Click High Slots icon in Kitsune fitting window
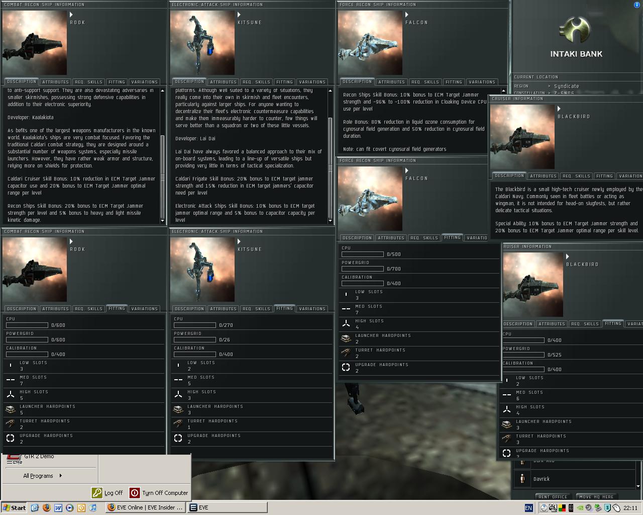This screenshot has width=643, height=515. [x=178, y=395]
